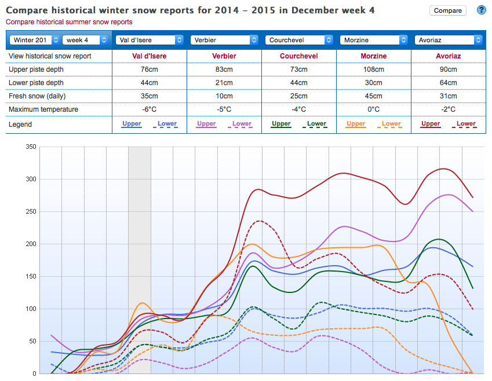
Task: Click Verbier fresh snow value 10cm
Action: coord(224,96)
